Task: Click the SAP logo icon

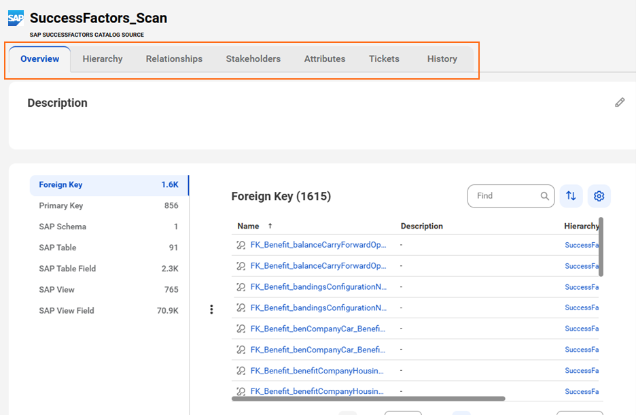Action: 16,18
